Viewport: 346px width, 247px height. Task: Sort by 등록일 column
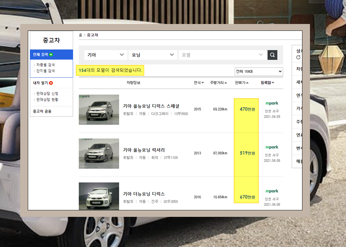click(267, 83)
